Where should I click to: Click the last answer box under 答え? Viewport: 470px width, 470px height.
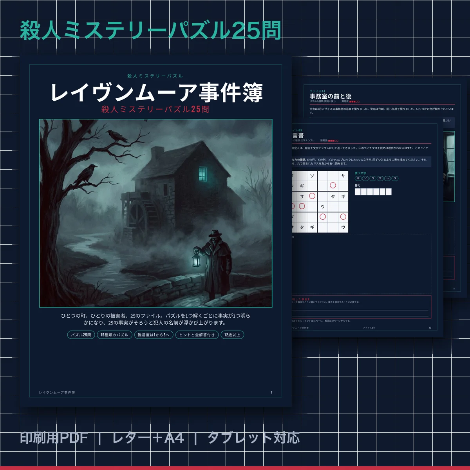pyautogui.click(x=389, y=192)
